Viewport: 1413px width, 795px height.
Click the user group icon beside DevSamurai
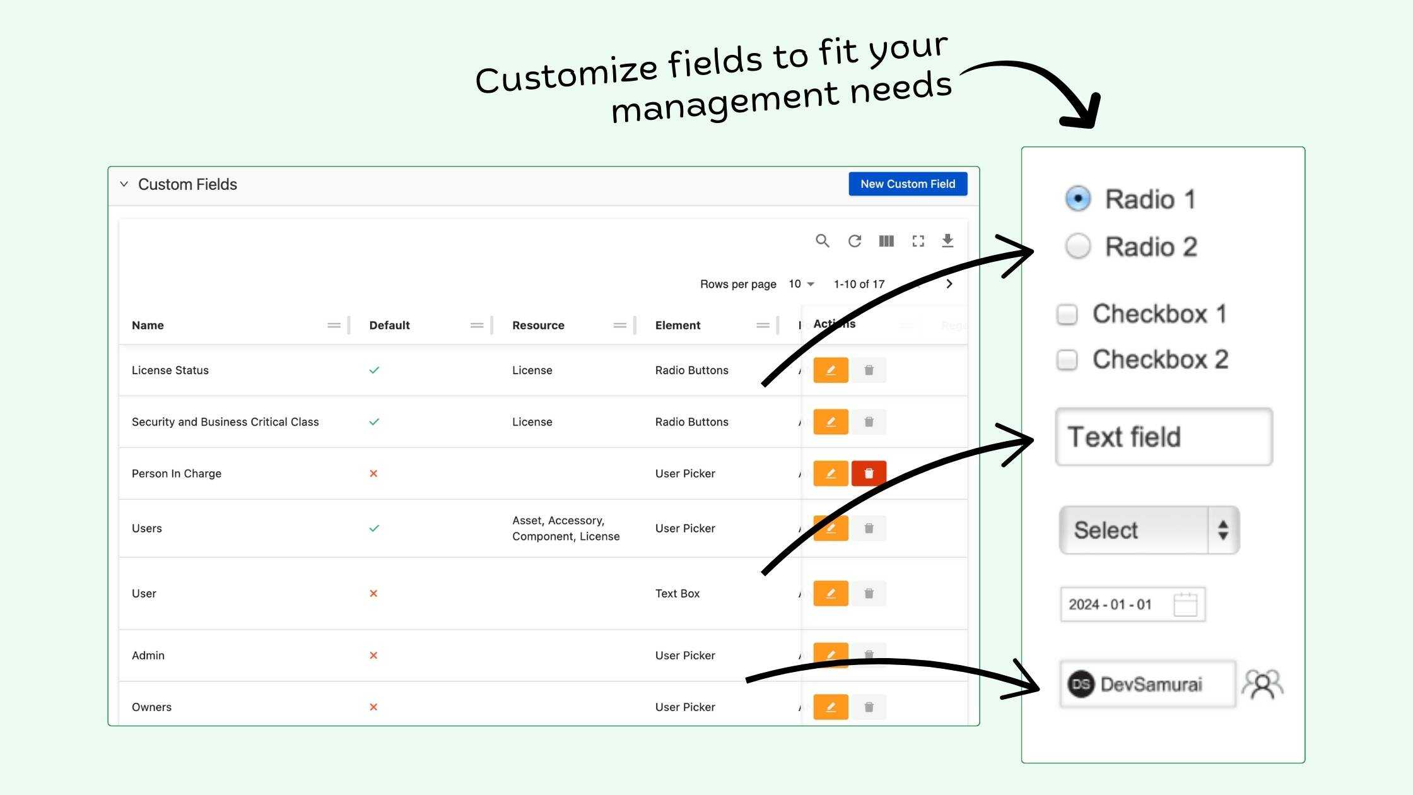(1262, 685)
